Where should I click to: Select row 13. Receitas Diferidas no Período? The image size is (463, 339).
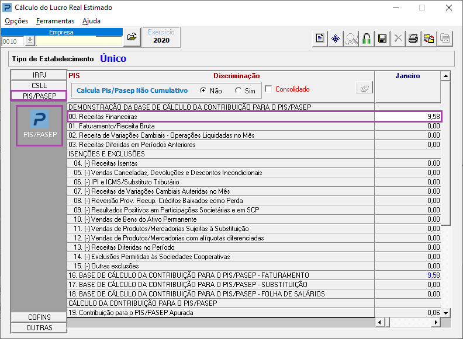(221, 247)
